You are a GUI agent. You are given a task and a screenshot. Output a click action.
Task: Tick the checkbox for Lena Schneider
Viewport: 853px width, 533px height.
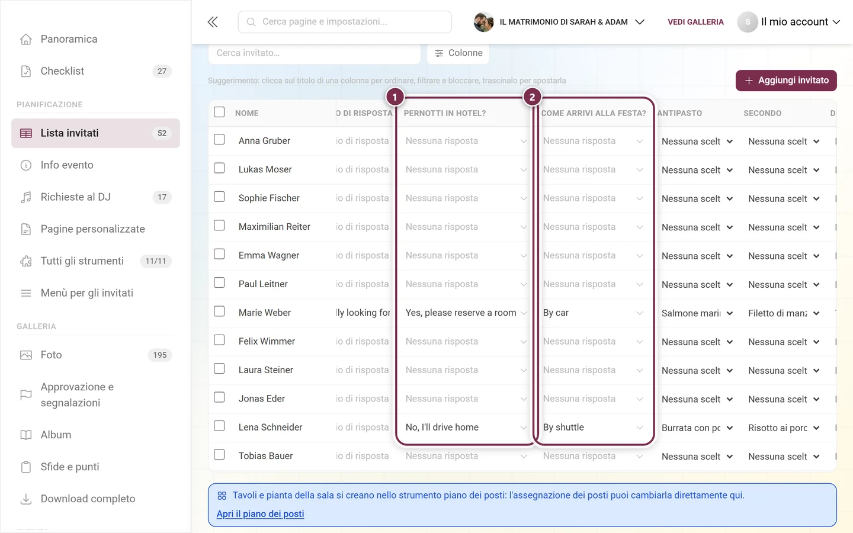(219, 426)
